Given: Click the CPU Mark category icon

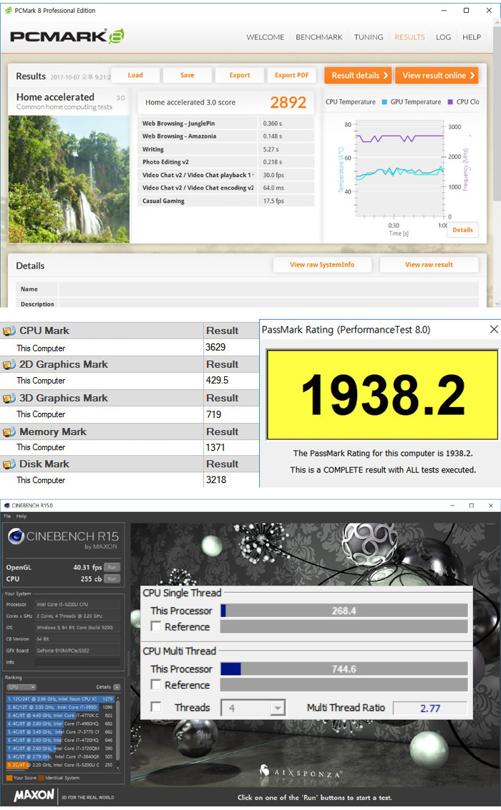Looking at the screenshot, I should click(9, 331).
